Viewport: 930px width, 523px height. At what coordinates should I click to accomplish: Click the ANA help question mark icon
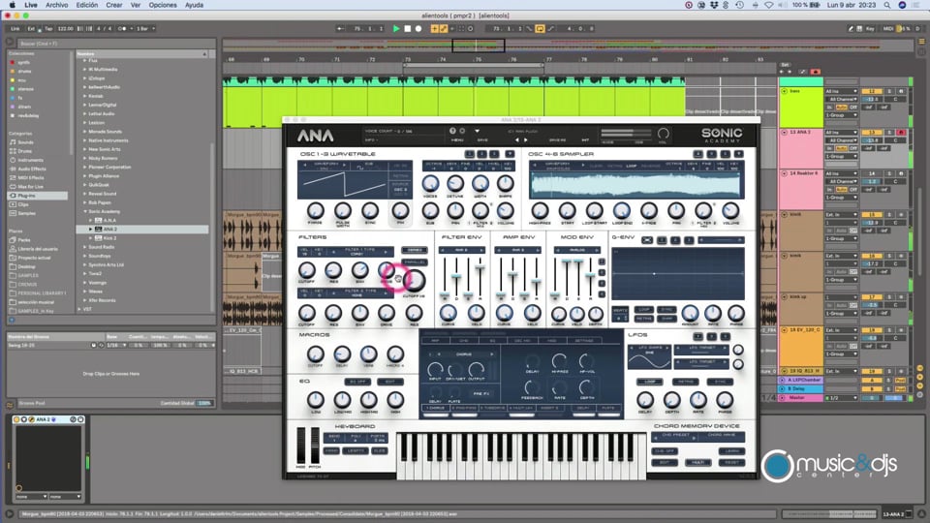tap(452, 131)
